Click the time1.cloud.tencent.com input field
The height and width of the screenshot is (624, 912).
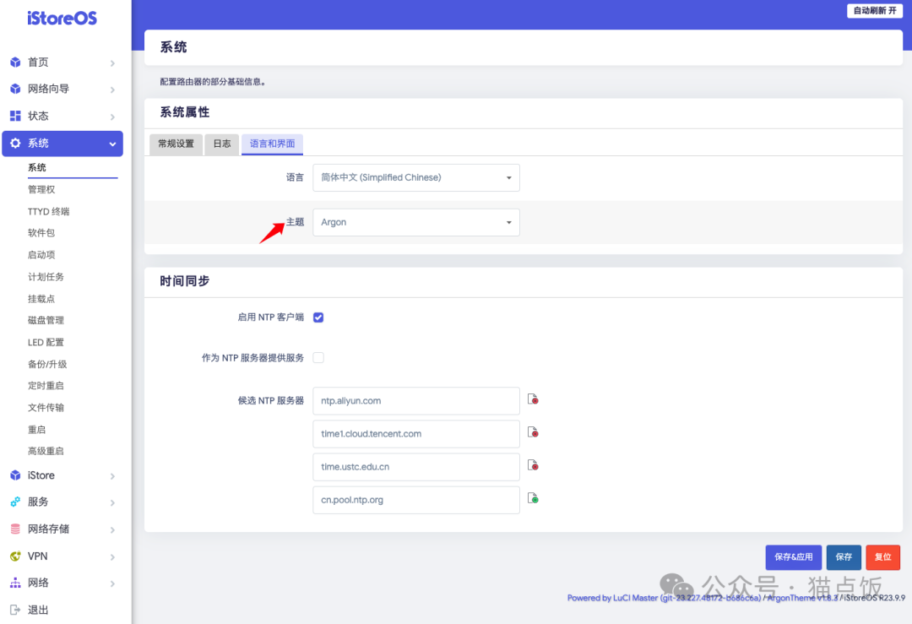pyautogui.click(x=415, y=433)
